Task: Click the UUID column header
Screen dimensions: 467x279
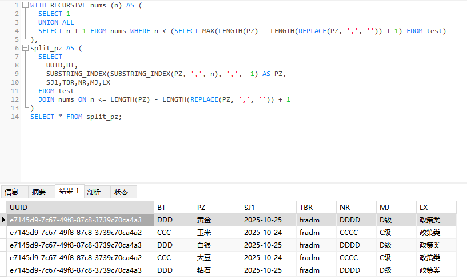Action: (x=80, y=207)
